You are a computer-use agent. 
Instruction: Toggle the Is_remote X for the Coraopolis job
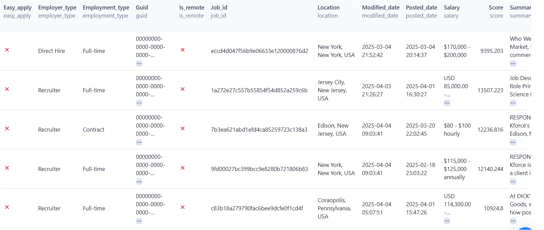click(x=183, y=207)
